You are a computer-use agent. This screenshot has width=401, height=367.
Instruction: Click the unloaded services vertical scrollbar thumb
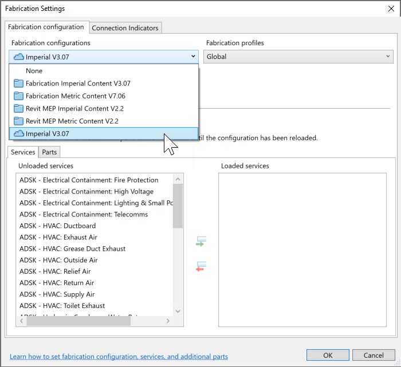point(178,206)
